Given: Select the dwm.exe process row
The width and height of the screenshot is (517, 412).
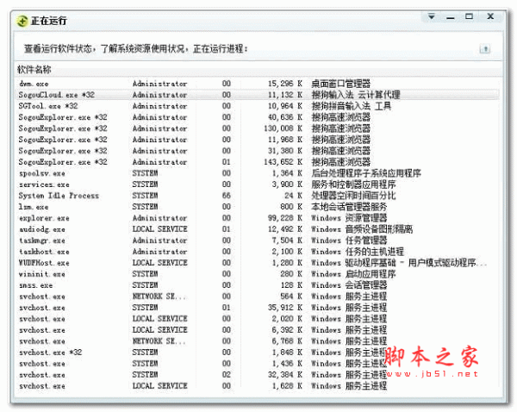Looking at the screenshot, I should (x=258, y=84).
